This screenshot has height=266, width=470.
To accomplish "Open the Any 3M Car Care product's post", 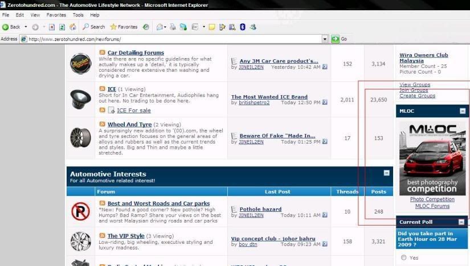I will tap(279, 61).
